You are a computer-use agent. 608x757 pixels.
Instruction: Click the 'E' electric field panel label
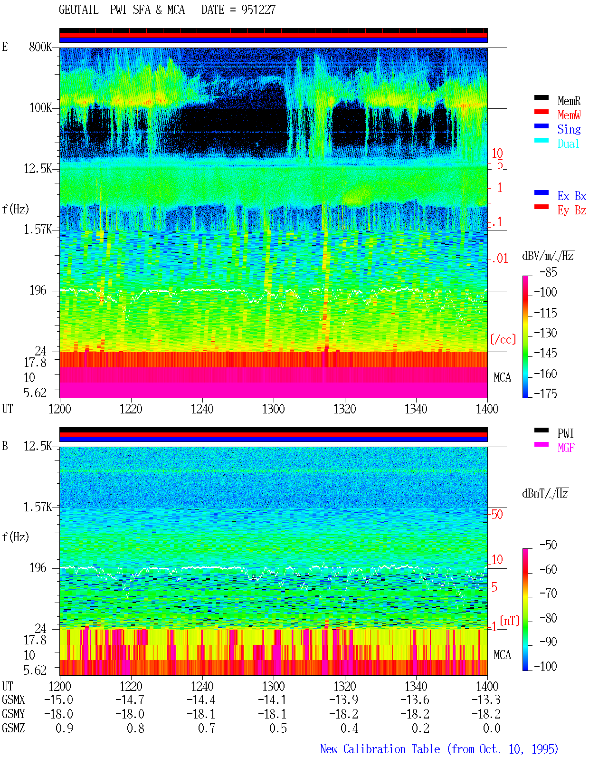(x=5, y=47)
